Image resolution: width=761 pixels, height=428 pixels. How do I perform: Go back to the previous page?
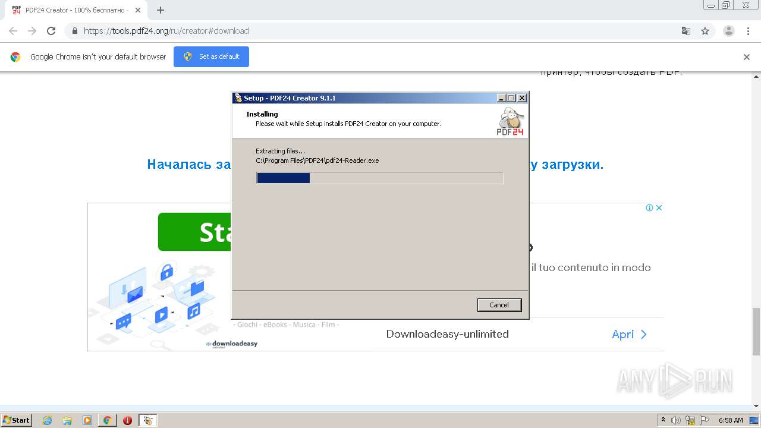point(13,31)
